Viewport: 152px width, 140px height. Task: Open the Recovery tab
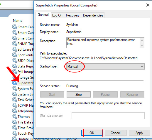(72, 15)
